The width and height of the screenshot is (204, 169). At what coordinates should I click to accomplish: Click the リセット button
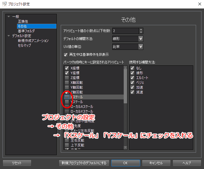(17, 163)
